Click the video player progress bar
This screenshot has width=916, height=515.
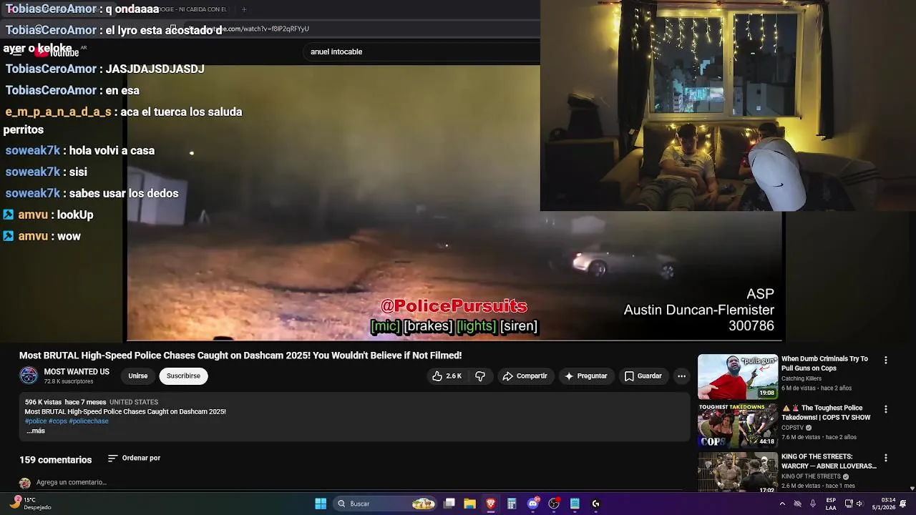[x=455, y=340]
